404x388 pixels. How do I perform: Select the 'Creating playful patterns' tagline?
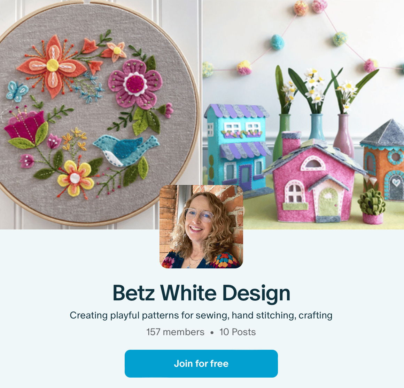pyautogui.click(x=201, y=315)
